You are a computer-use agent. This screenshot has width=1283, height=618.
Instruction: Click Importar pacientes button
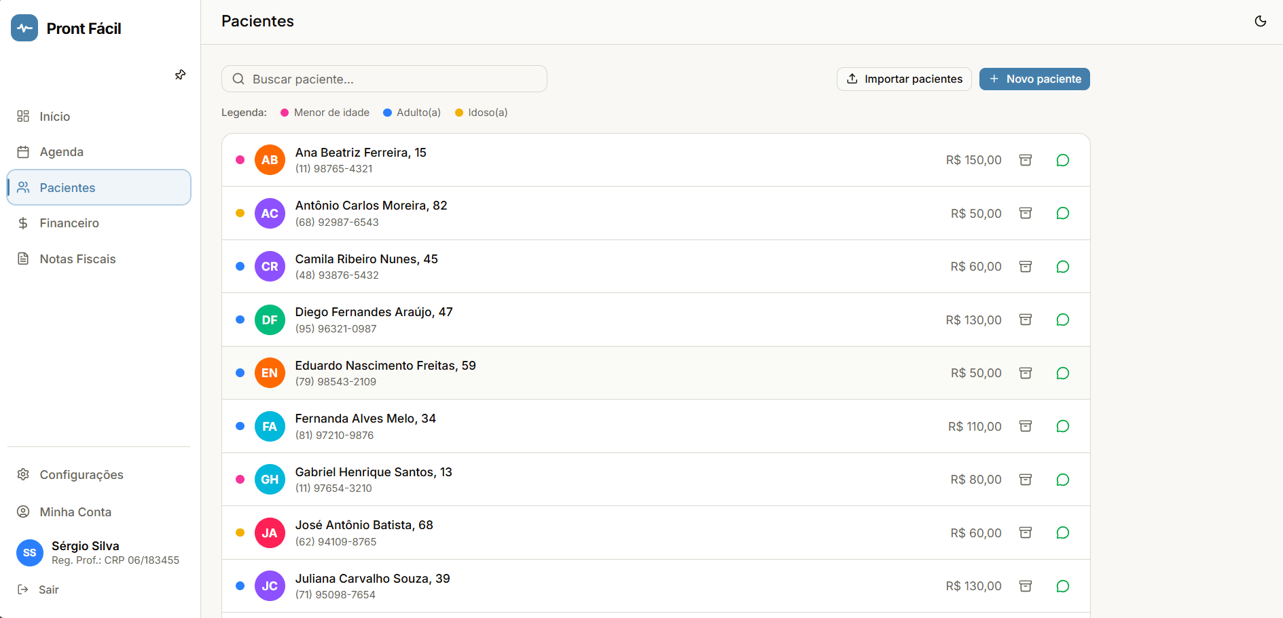[904, 79]
